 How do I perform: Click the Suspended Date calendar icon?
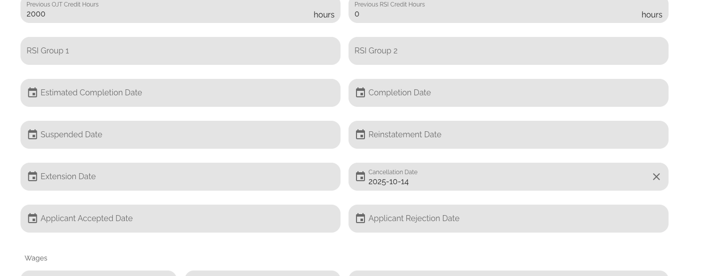click(x=32, y=135)
